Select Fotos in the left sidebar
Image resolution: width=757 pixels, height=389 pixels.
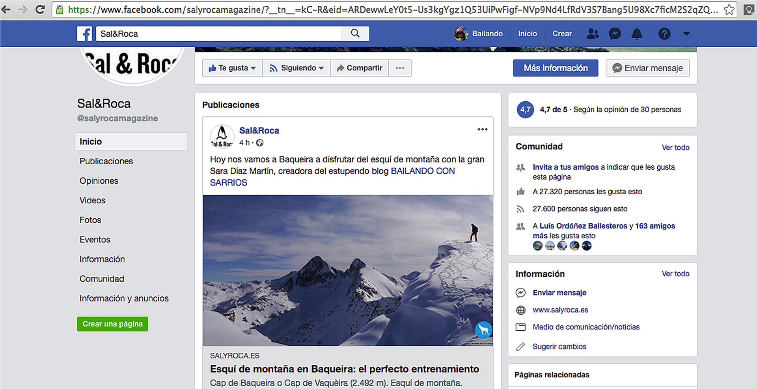tap(90, 220)
